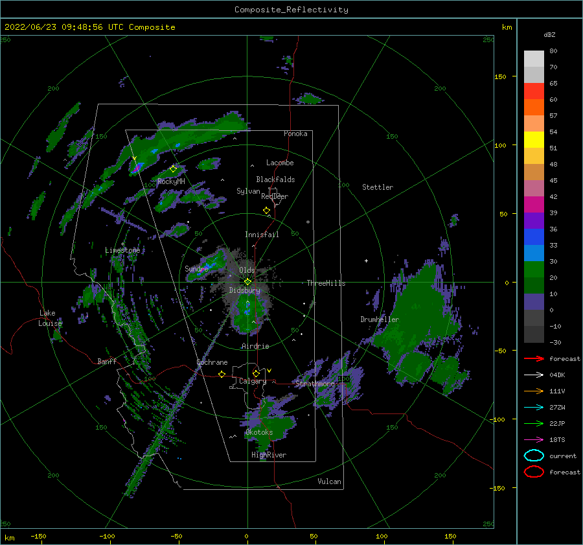The height and width of the screenshot is (545, 583).
Task: Pick the red 60-65 dBZ swatch
Action: click(x=534, y=91)
